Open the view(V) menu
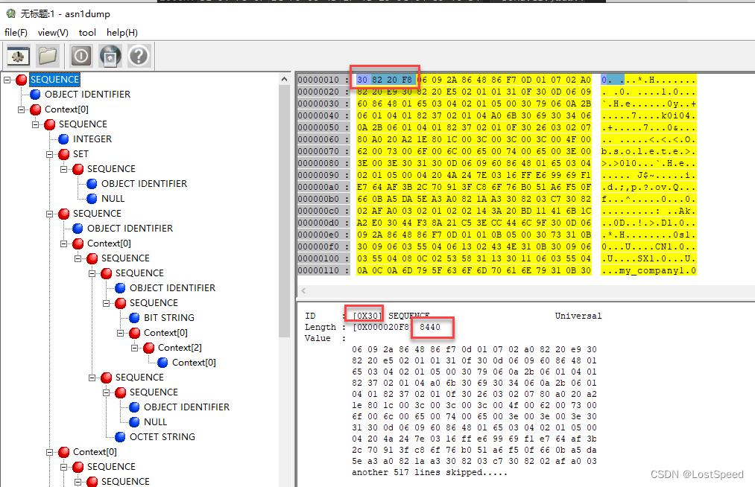 pyautogui.click(x=53, y=32)
